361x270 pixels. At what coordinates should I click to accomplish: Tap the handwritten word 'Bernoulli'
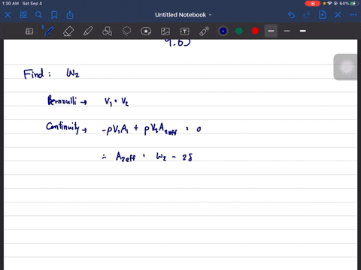(62, 100)
